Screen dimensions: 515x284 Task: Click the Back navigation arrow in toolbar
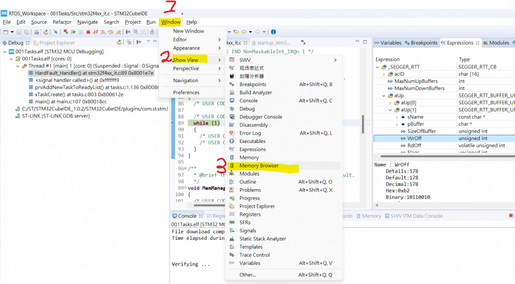coord(244,32)
